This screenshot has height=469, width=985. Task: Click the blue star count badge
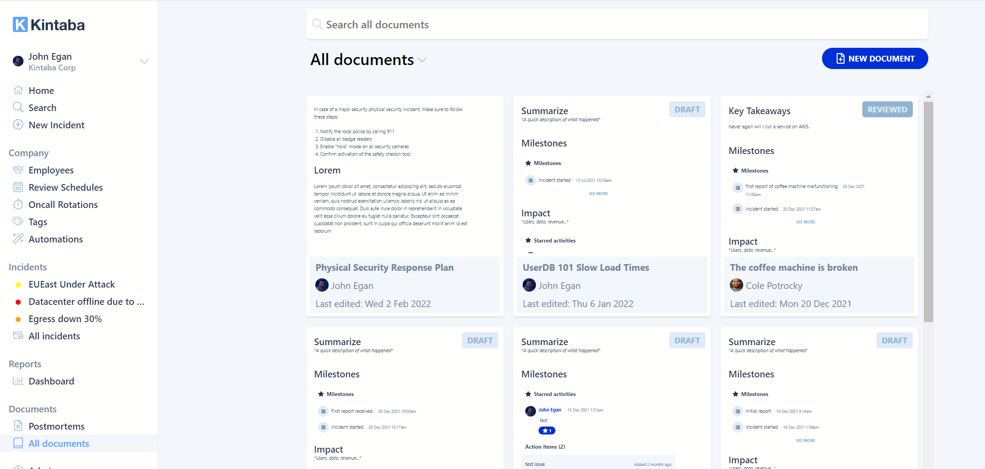pyautogui.click(x=547, y=431)
